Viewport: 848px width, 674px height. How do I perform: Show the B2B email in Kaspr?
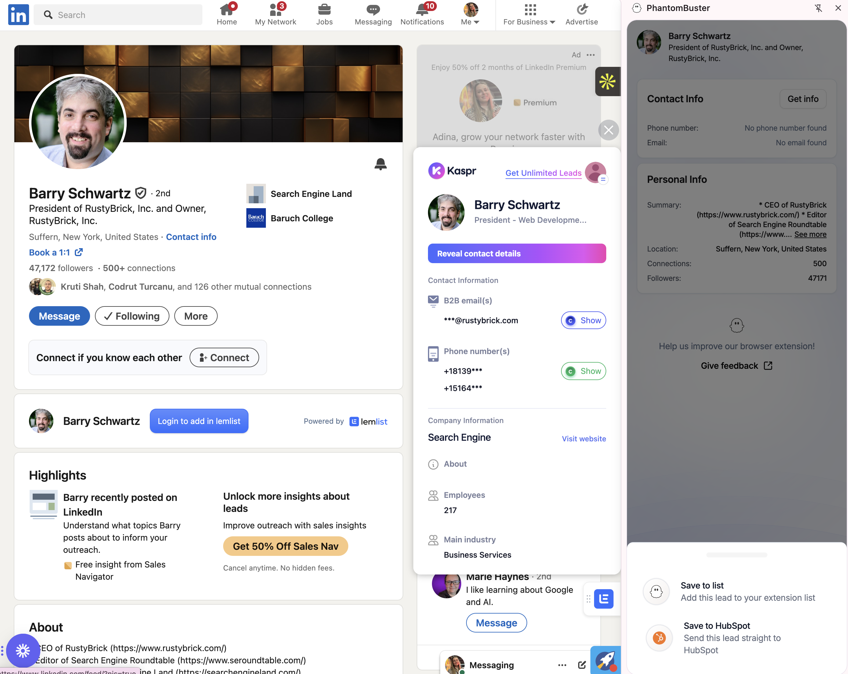583,320
